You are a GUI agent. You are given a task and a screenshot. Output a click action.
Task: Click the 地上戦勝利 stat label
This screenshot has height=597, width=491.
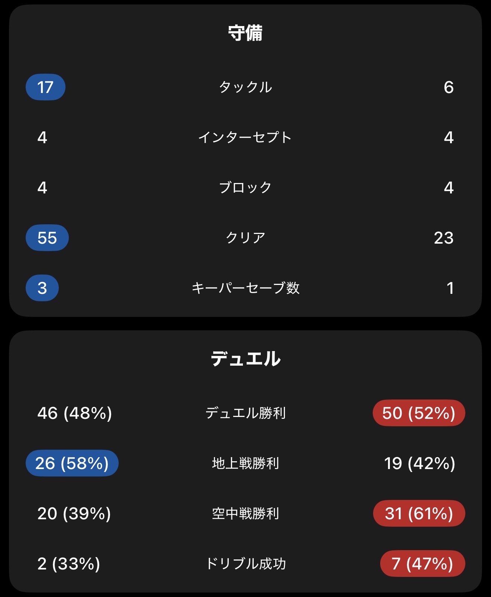click(245, 463)
